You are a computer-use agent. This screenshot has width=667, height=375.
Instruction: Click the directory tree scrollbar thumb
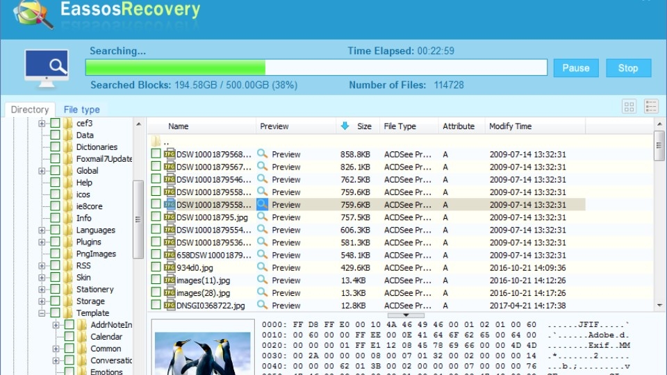click(x=138, y=219)
